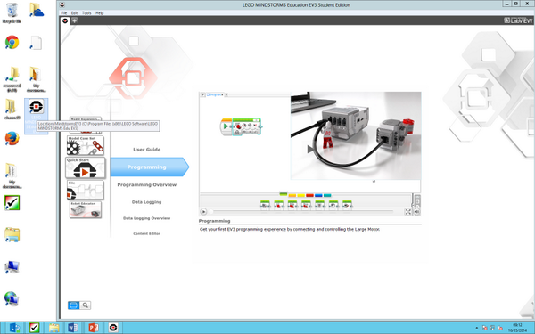Image resolution: width=535 pixels, height=334 pixels.
Task: Click the Large Motor video preview image
Action: tap(356, 135)
